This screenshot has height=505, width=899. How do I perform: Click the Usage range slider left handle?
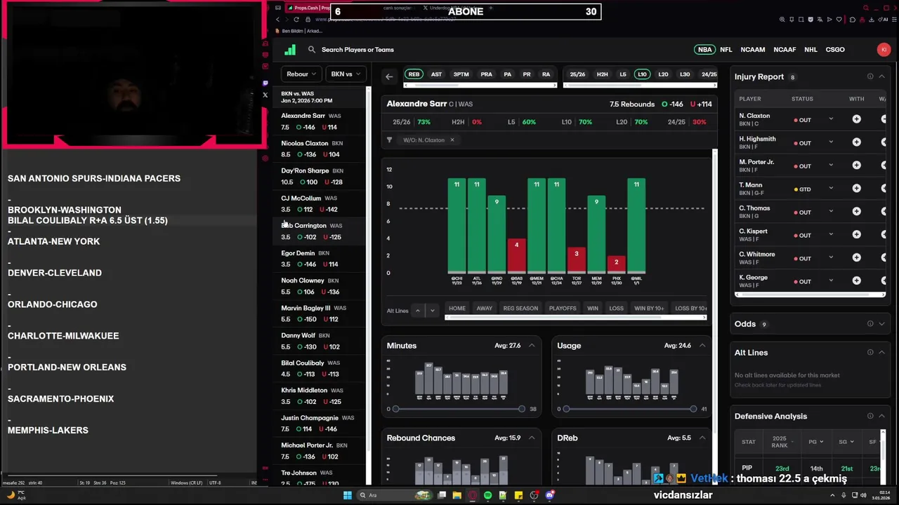coord(566,409)
